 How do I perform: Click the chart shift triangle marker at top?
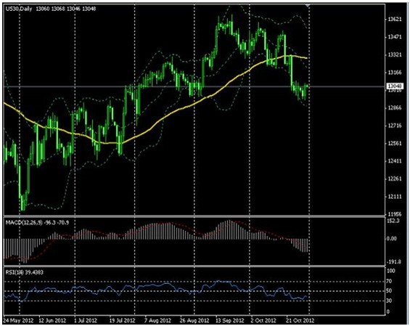tap(308, 5)
